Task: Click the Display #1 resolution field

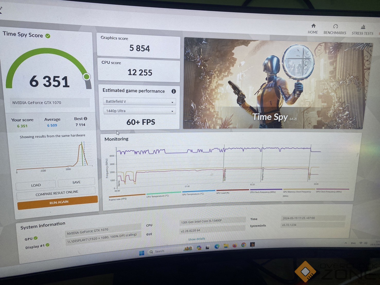Action: 103,238
